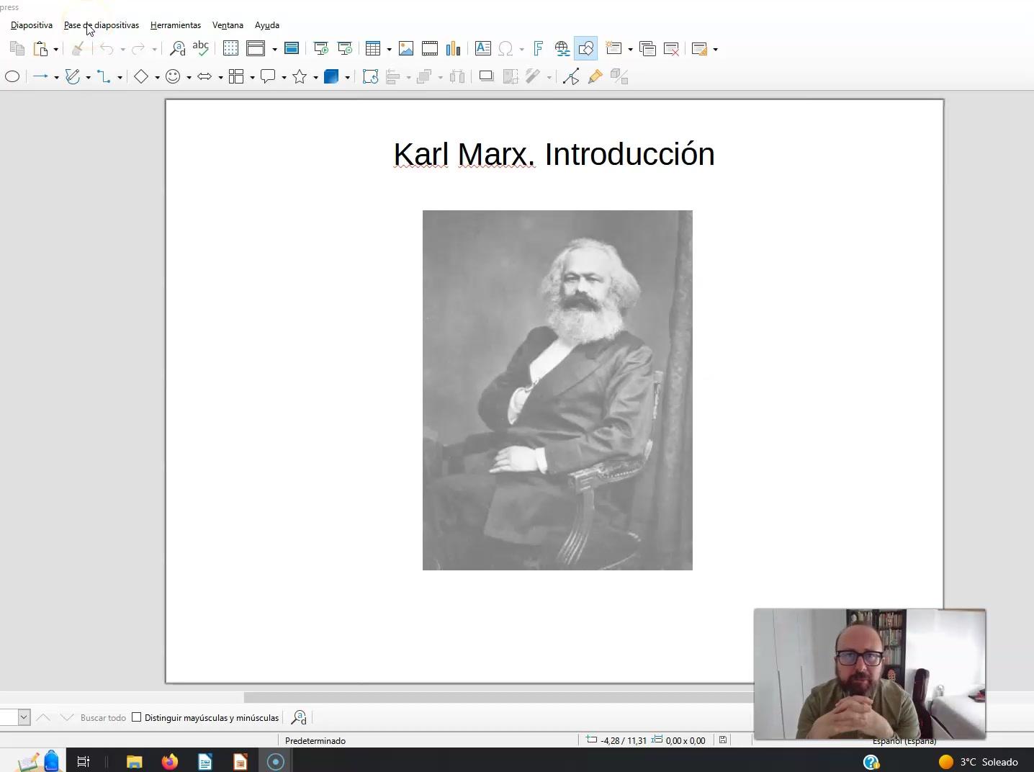
Task: Open the Herramientas menu
Action: point(175,25)
